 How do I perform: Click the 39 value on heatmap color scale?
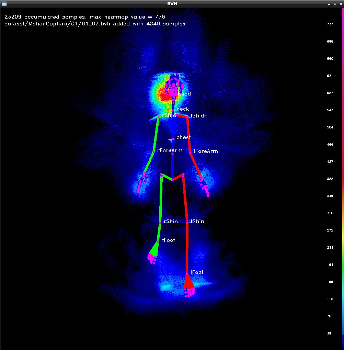(x=329, y=334)
